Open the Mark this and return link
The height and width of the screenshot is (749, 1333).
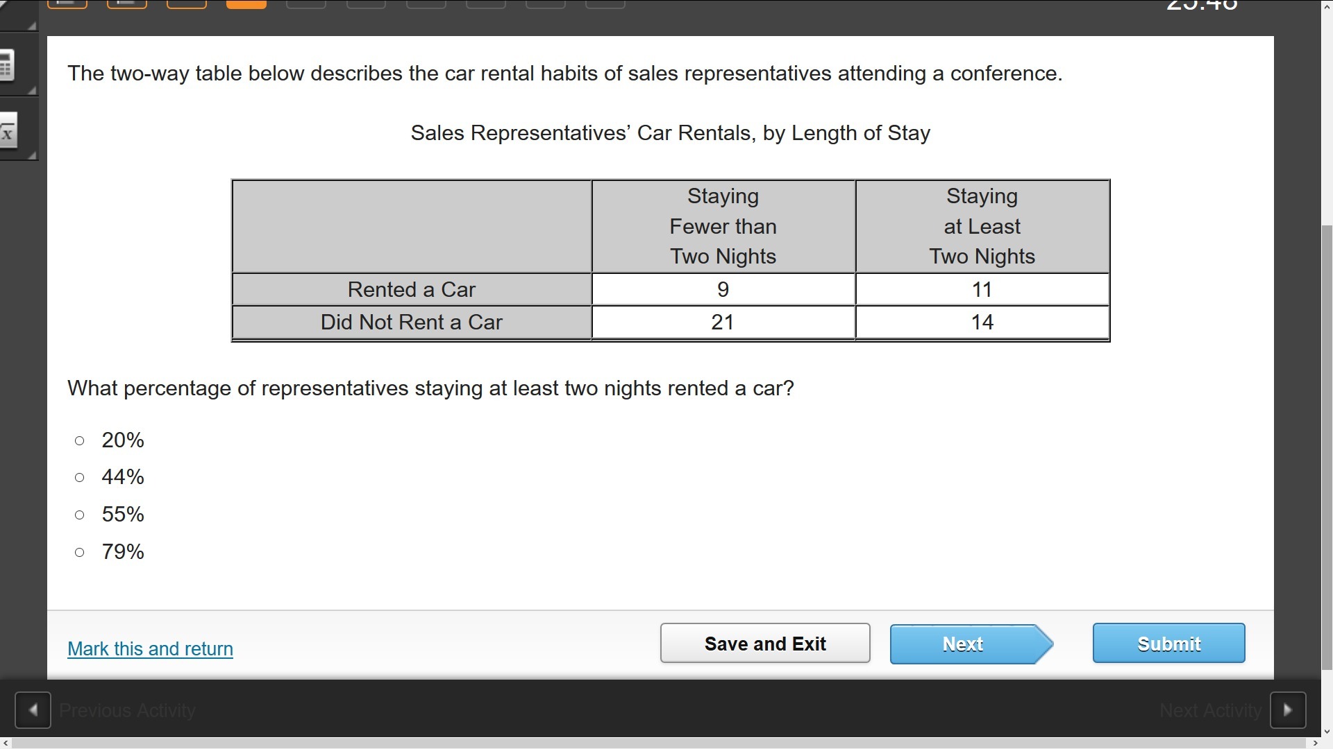coord(150,649)
